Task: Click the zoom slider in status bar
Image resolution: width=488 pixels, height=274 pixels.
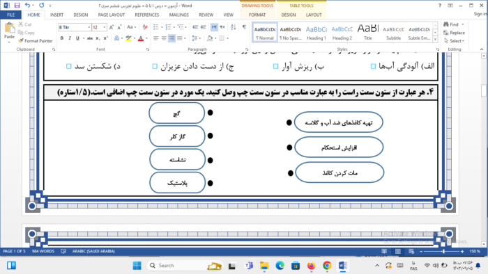Action: tap(441, 251)
